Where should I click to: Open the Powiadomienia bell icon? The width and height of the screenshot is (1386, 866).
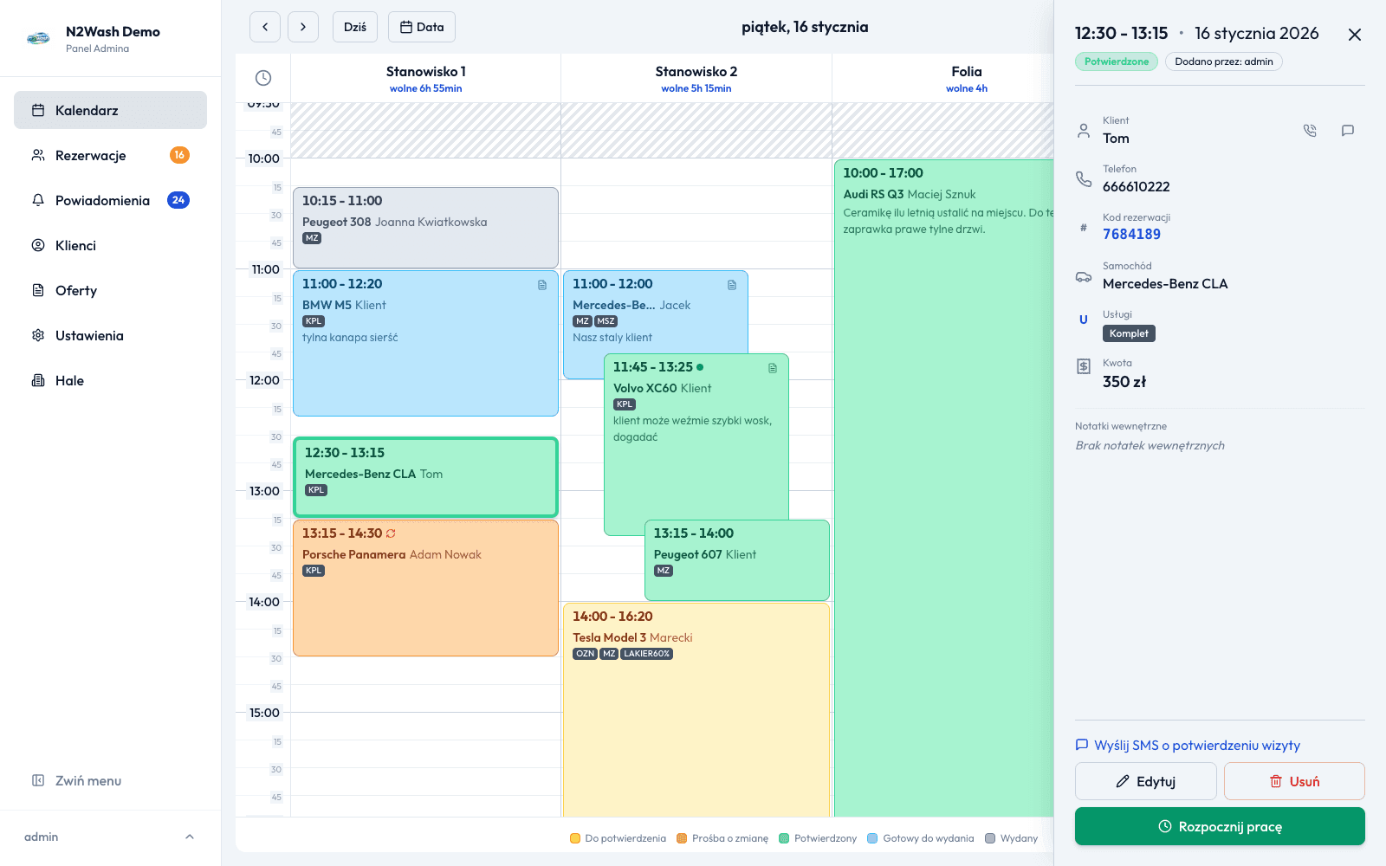coord(38,200)
